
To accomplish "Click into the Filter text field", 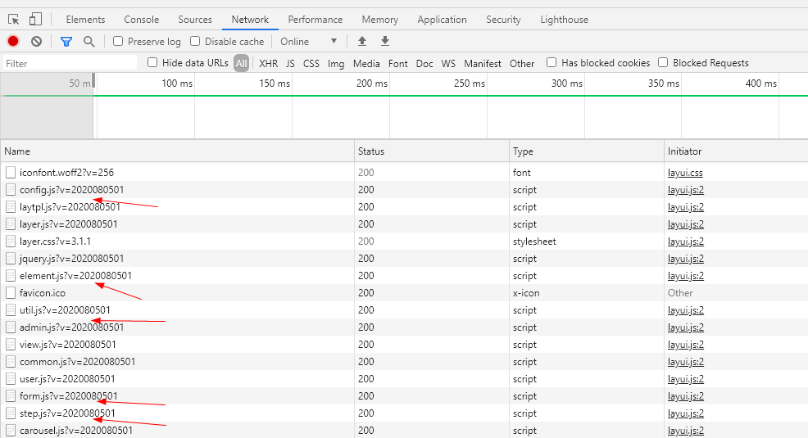I will pyautogui.click(x=70, y=63).
